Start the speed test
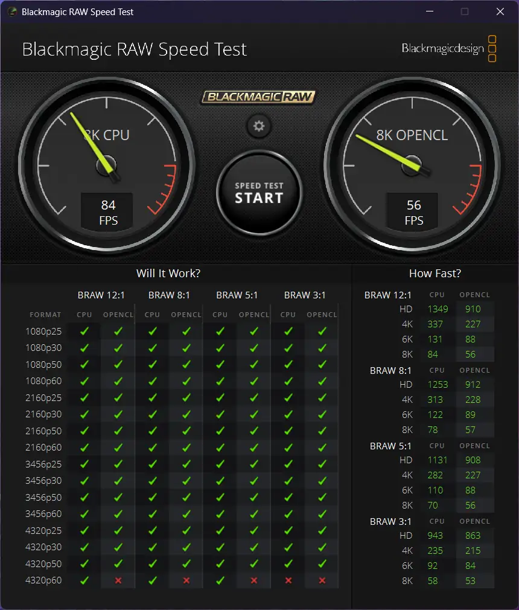 point(259,193)
